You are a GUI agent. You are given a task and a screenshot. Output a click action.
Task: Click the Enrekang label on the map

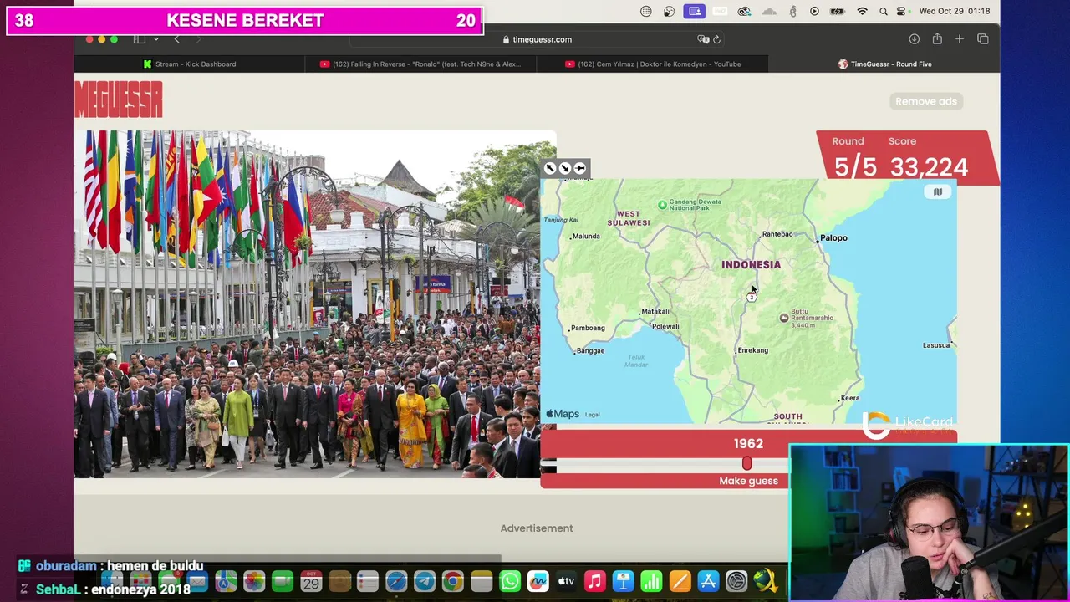coord(752,350)
